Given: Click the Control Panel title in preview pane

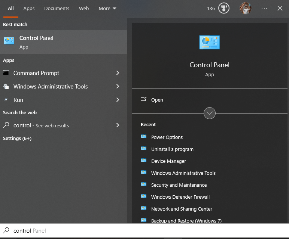Looking at the screenshot, I should coord(210,65).
